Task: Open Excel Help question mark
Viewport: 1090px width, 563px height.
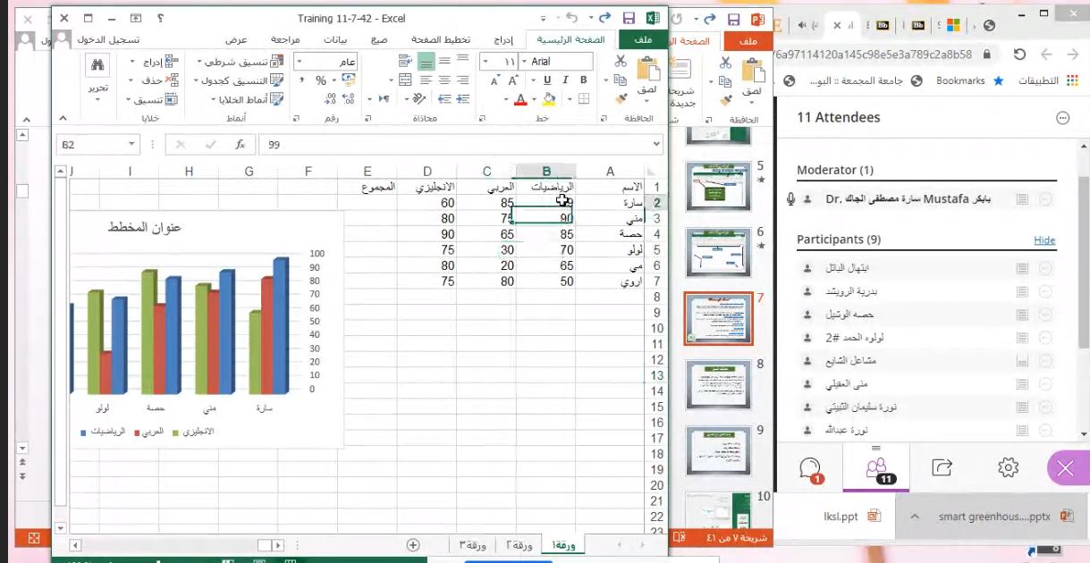Action: [159, 17]
